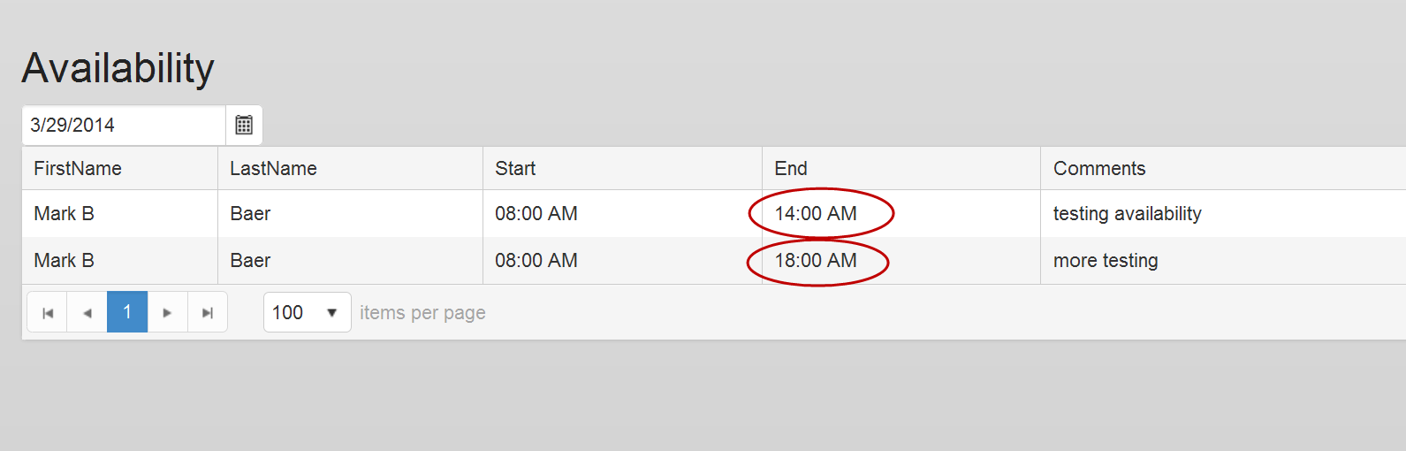The image size is (1406, 451).
Task: Sort by the Comments column header
Action: (x=1099, y=169)
